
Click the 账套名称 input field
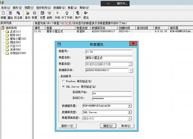pyautogui.click(x=109, y=58)
